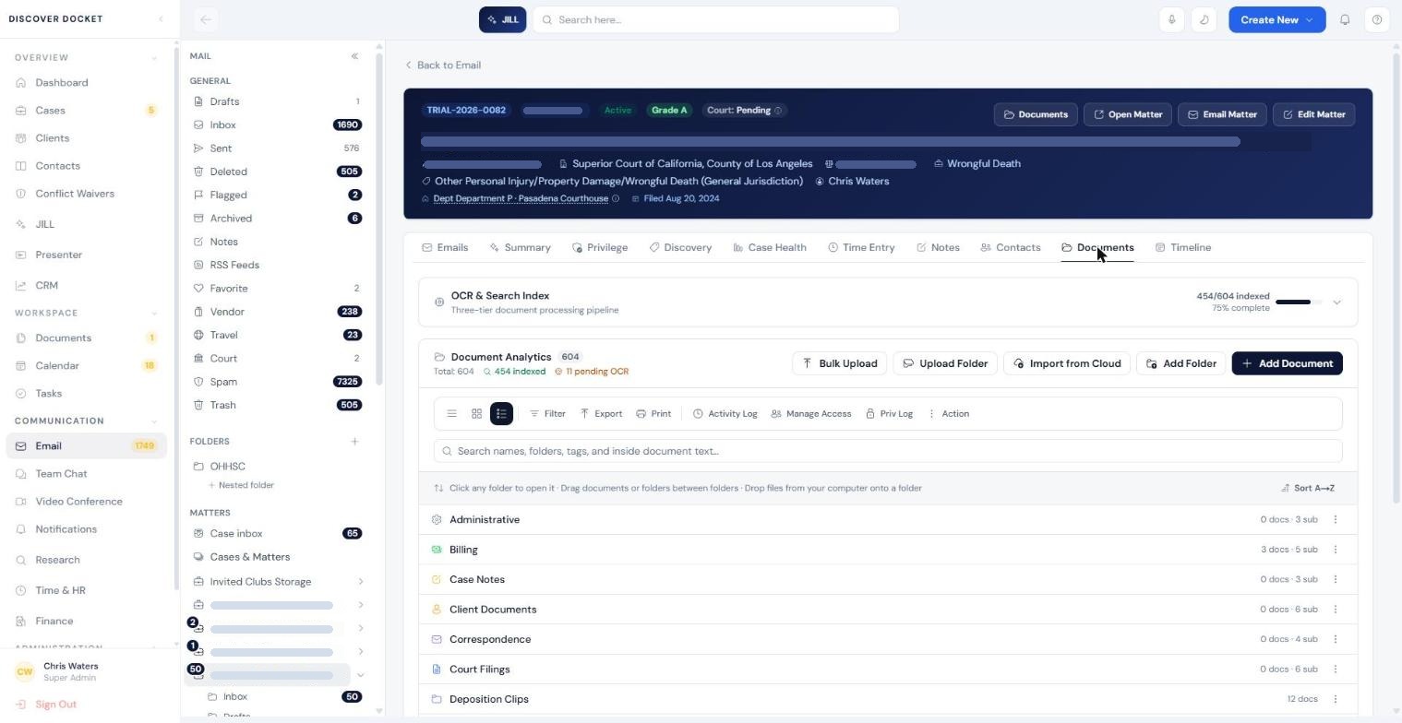Click Edit Matter button
Image resolution: width=1402 pixels, height=723 pixels.
[x=1313, y=114]
